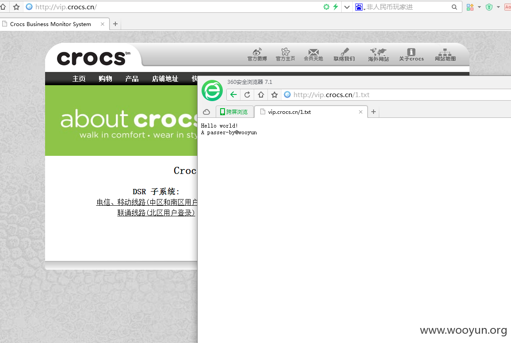
Task: Open 联通线路(北区用户登录) link
Action: pyautogui.click(x=156, y=212)
